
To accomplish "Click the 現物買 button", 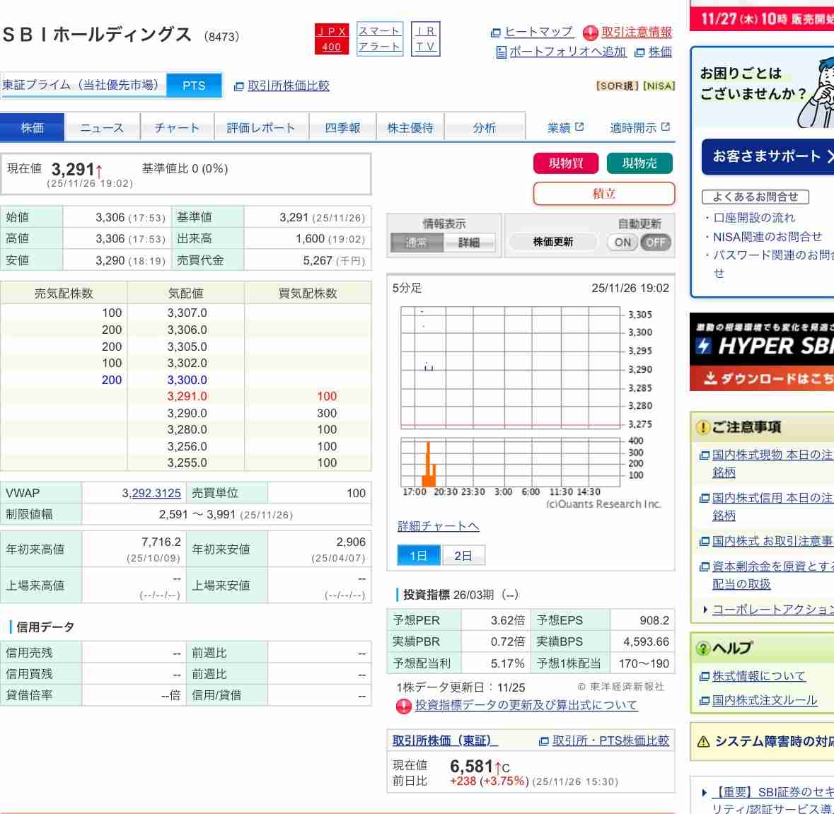I will click(566, 163).
